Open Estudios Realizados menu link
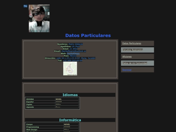Screen dimensions: 176x132 (x=132, y=50)
